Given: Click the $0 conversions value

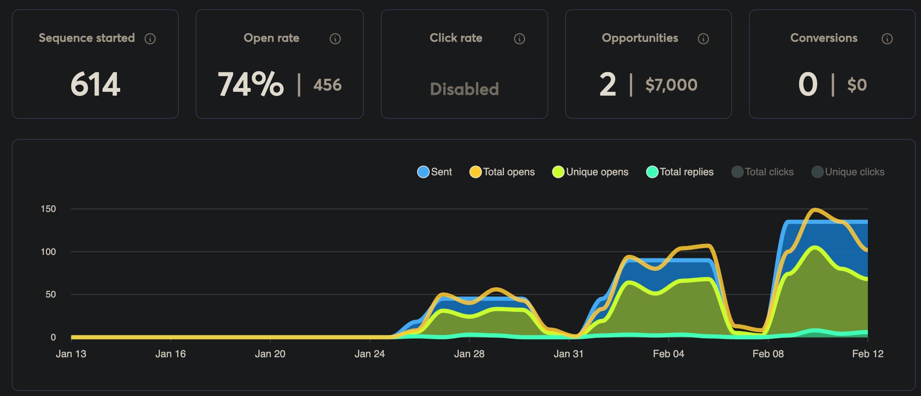Looking at the screenshot, I should pos(857,85).
